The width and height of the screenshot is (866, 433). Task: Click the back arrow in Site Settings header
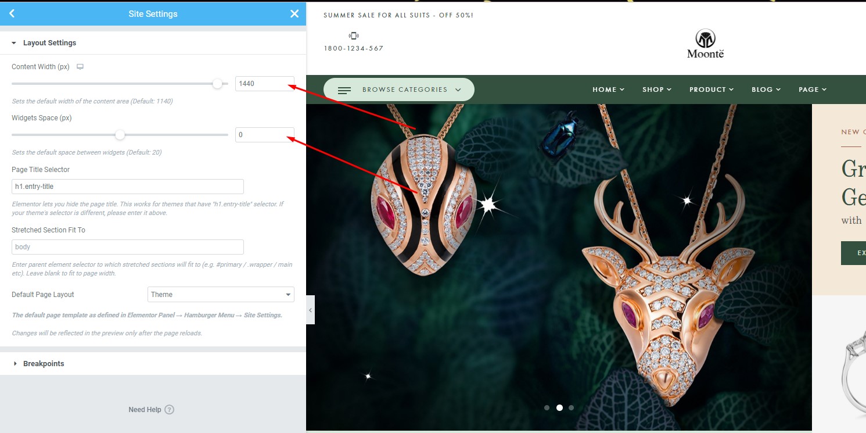click(x=12, y=13)
